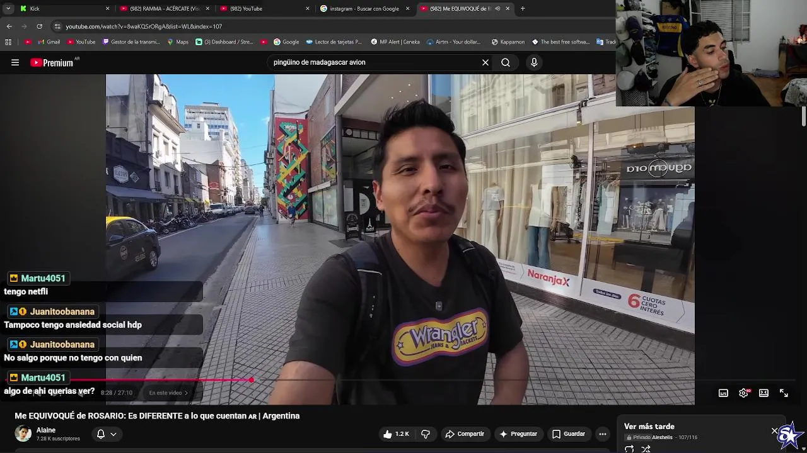Clear the search text with X
Screen dimensions: 807x453
(485, 62)
